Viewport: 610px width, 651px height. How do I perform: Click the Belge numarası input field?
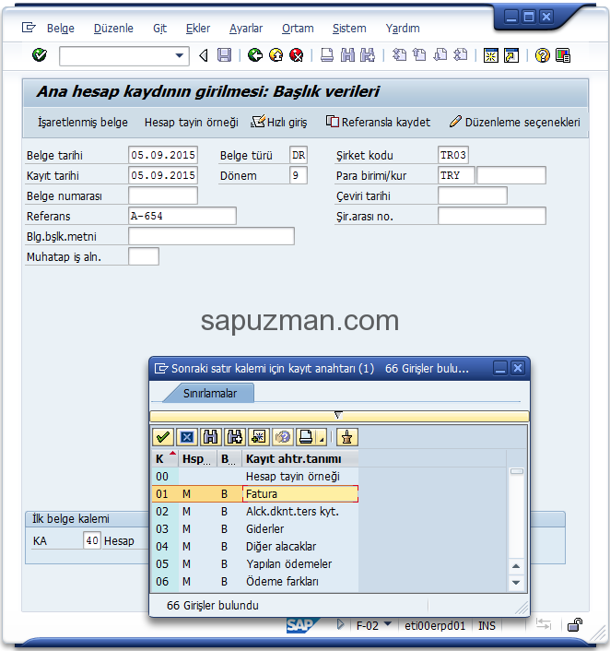click(x=163, y=195)
